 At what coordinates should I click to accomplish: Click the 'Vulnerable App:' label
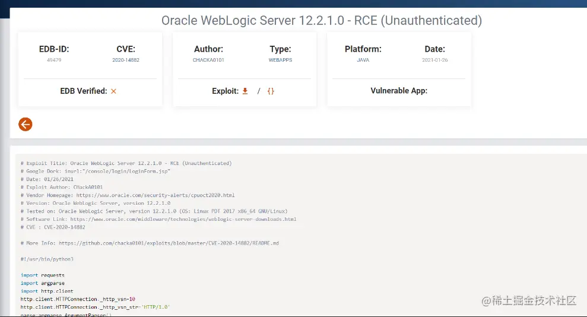tap(399, 91)
